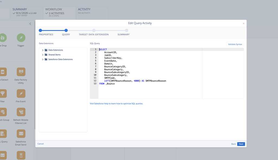Click the 'SubscriberKey,' line in the query

pos(113,58)
